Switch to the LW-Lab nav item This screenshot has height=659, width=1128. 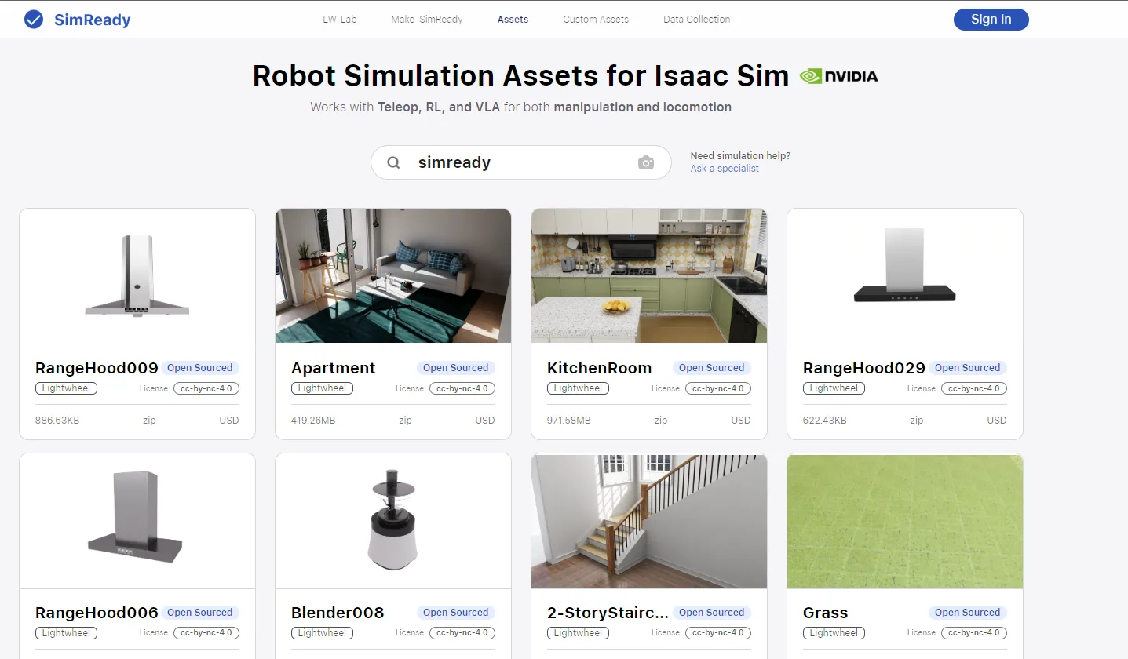pyautogui.click(x=340, y=20)
